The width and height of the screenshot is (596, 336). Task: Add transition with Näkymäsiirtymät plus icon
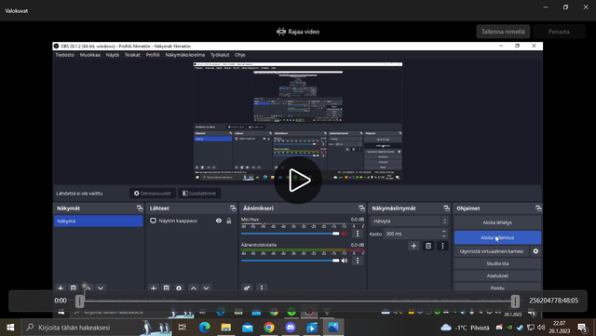pos(413,246)
